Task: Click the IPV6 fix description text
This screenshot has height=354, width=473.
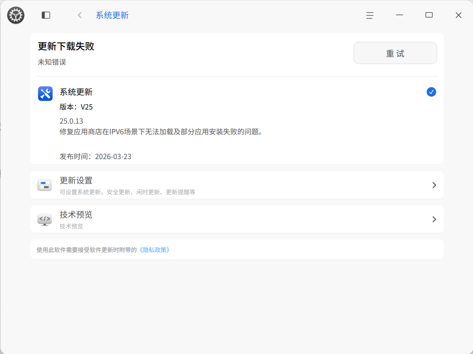Action: pos(162,132)
